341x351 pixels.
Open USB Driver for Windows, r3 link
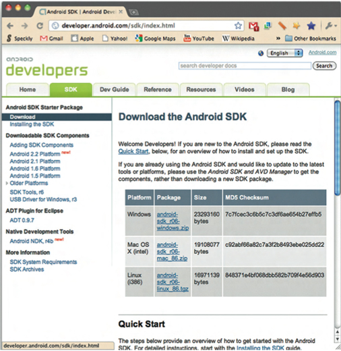tap(43, 199)
